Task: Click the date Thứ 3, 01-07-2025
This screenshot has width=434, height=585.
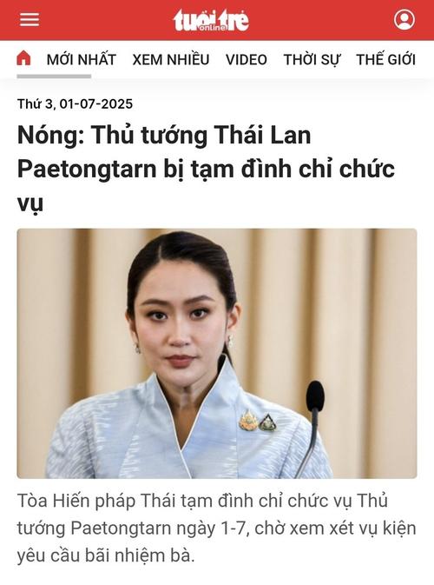Action: (x=75, y=103)
